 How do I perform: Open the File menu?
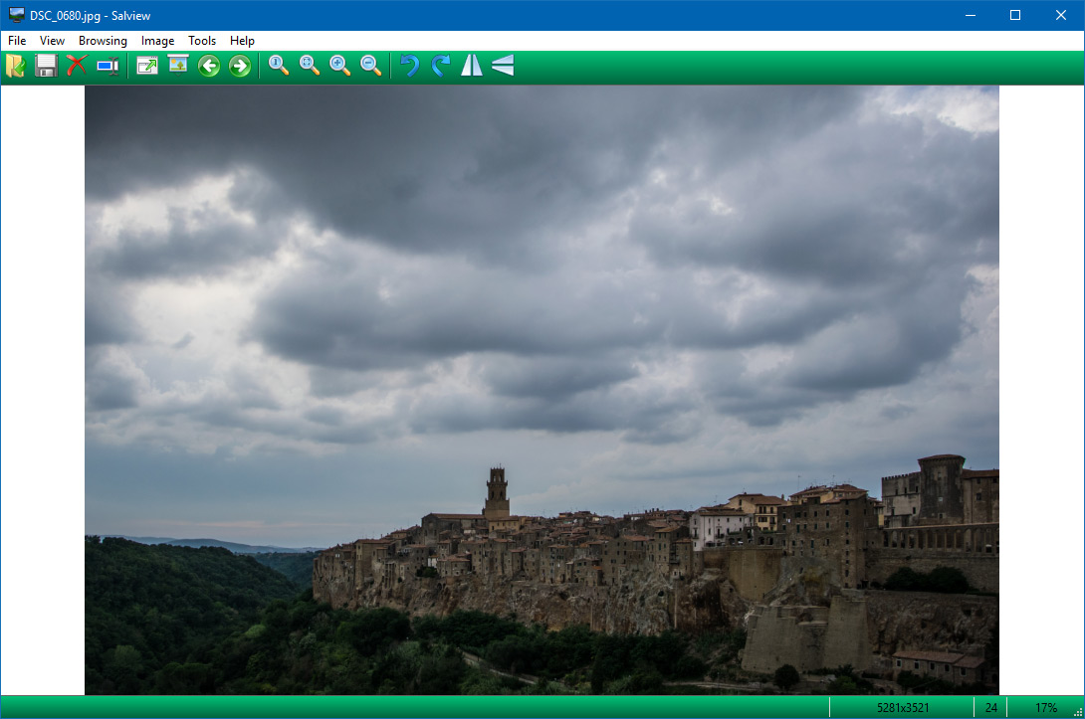[x=17, y=41]
